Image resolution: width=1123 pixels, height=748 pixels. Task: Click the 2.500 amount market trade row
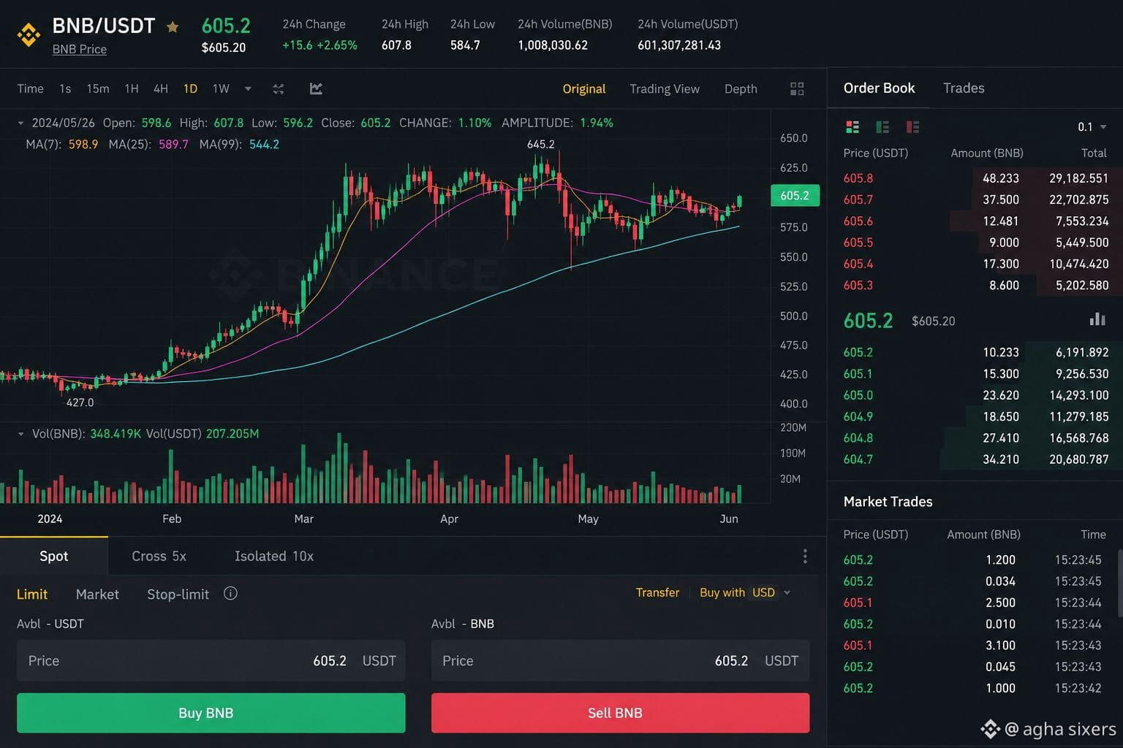[x=972, y=603]
